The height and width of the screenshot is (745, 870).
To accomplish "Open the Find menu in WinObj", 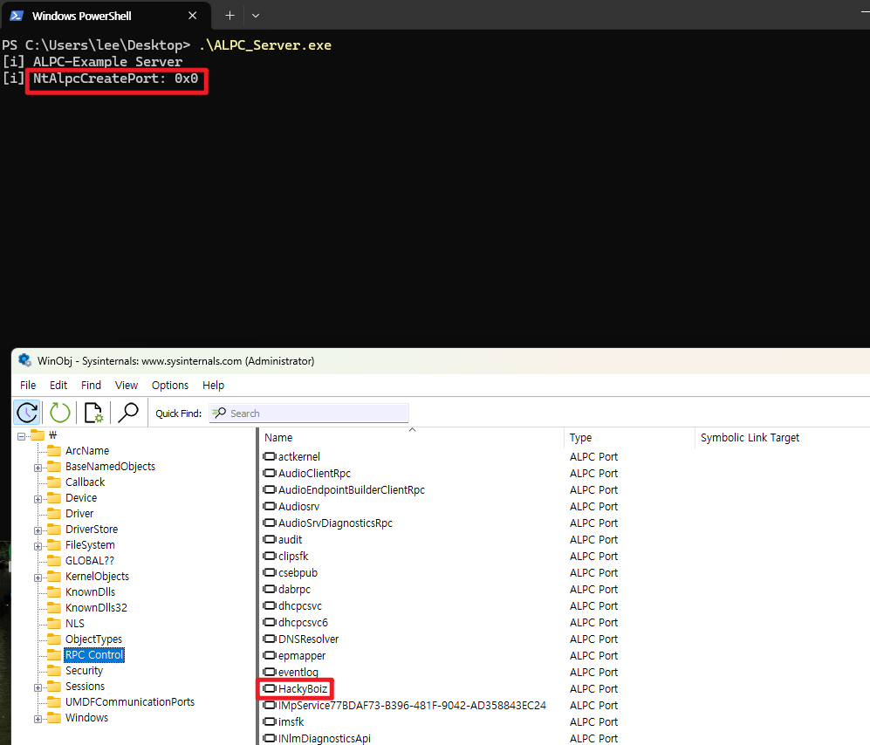I will (91, 385).
